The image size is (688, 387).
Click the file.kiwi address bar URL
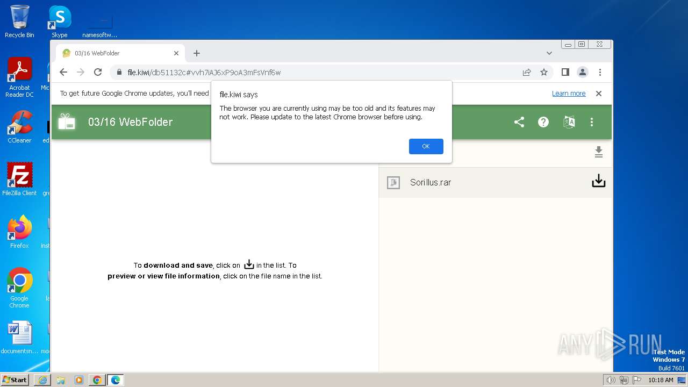click(x=204, y=73)
